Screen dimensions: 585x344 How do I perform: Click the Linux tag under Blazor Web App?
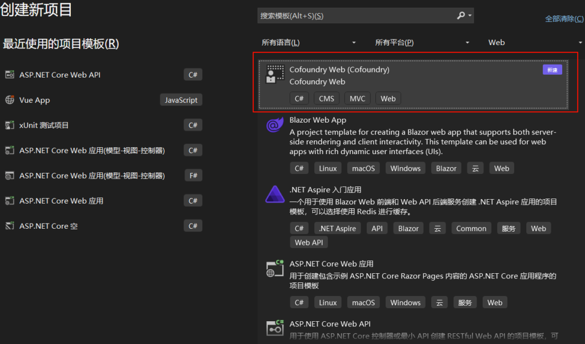click(x=328, y=168)
